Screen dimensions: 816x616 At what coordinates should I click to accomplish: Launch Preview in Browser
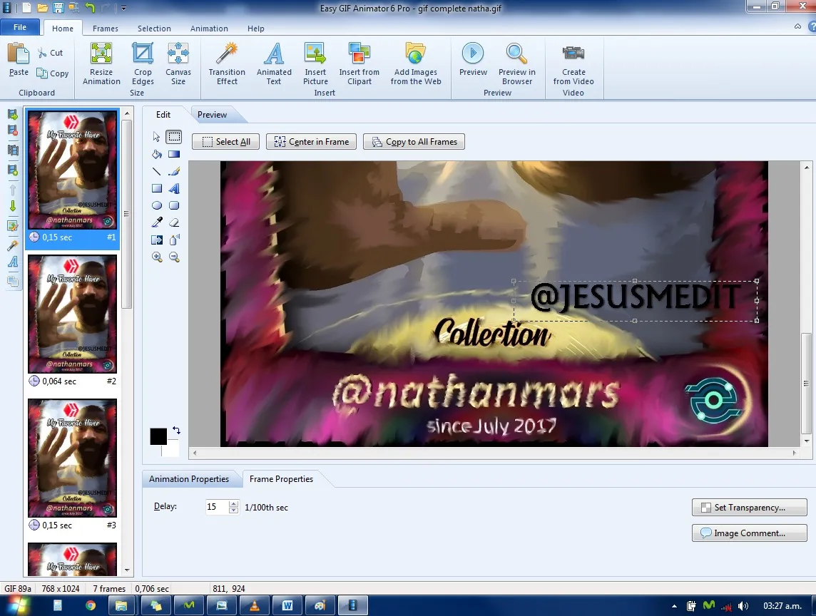(516, 63)
